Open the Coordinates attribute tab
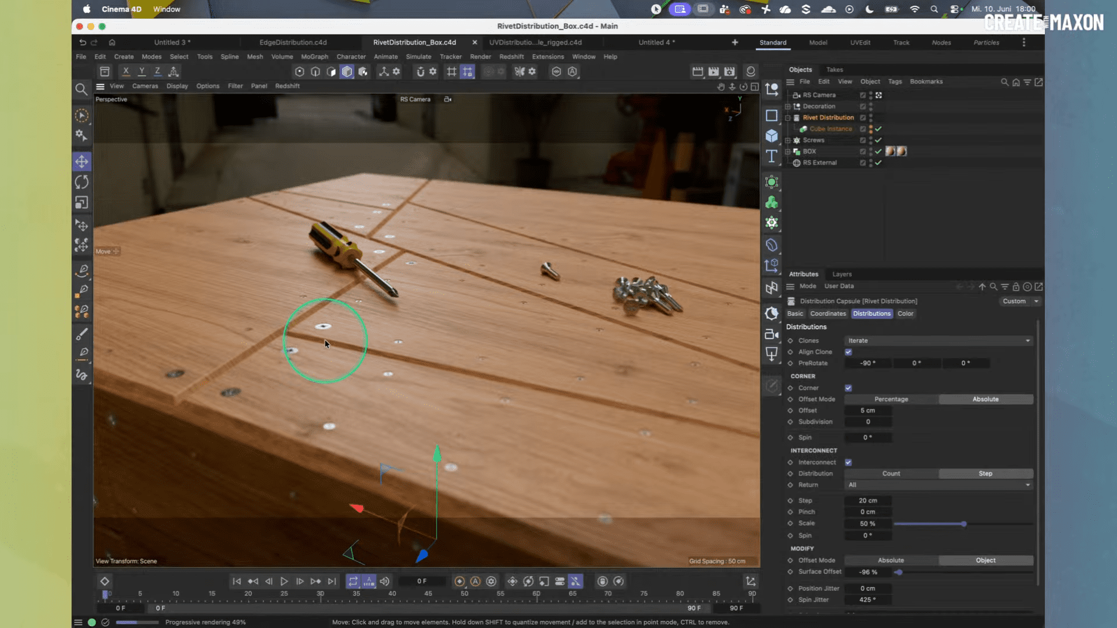Image resolution: width=1117 pixels, height=628 pixels. pos(828,314)
